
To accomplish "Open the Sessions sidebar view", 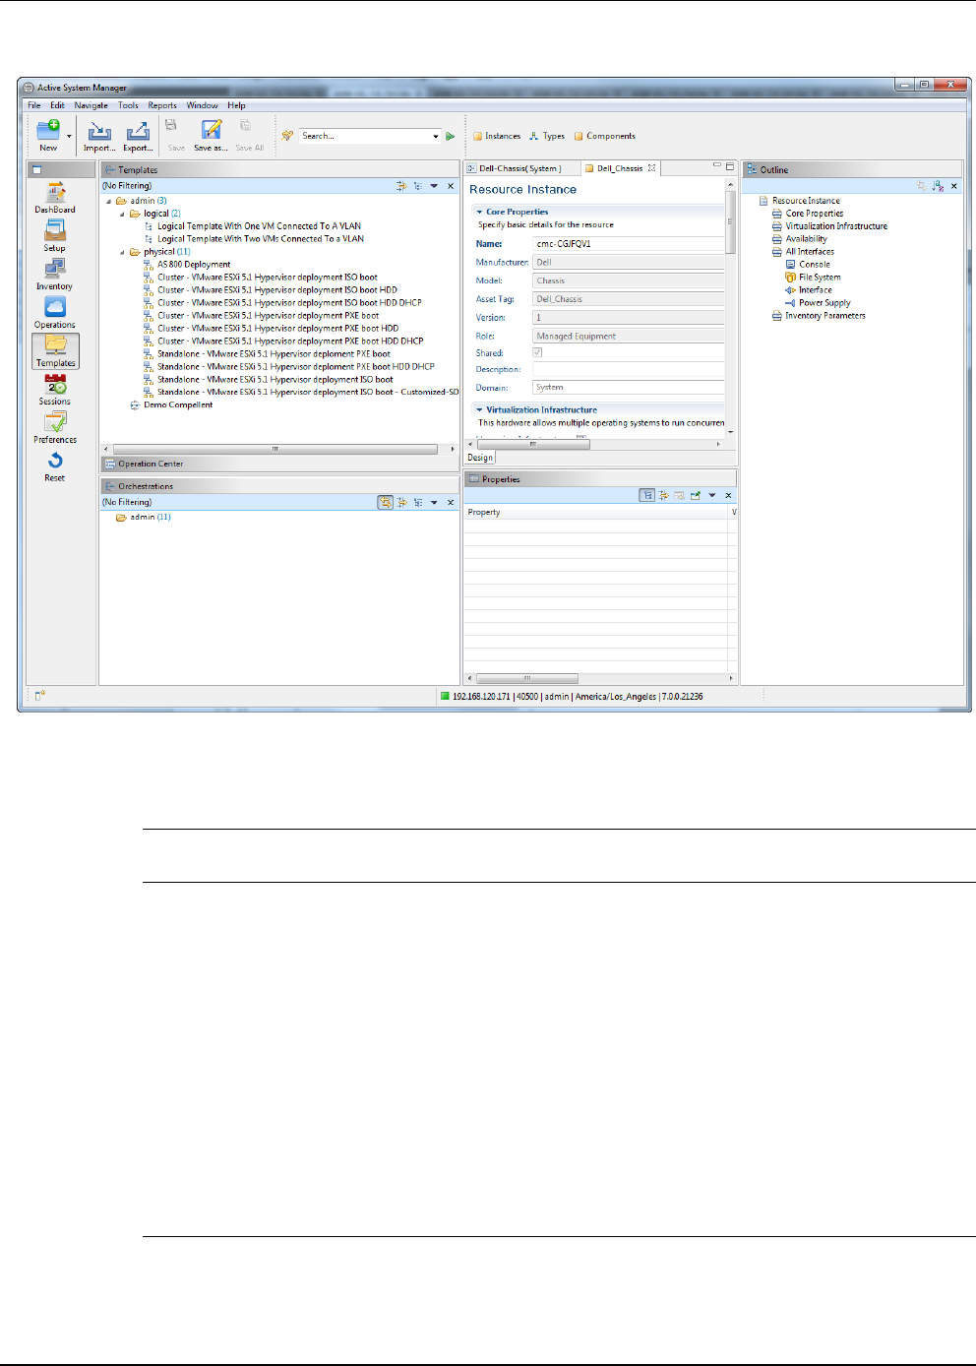I will click(x=55, y=390).
